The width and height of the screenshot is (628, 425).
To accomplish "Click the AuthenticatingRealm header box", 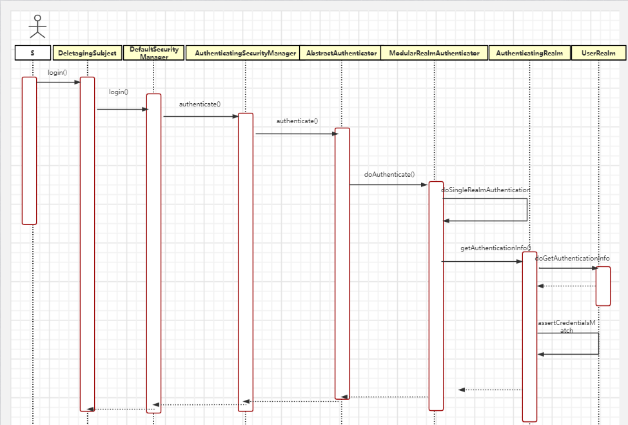I will 529,53.
